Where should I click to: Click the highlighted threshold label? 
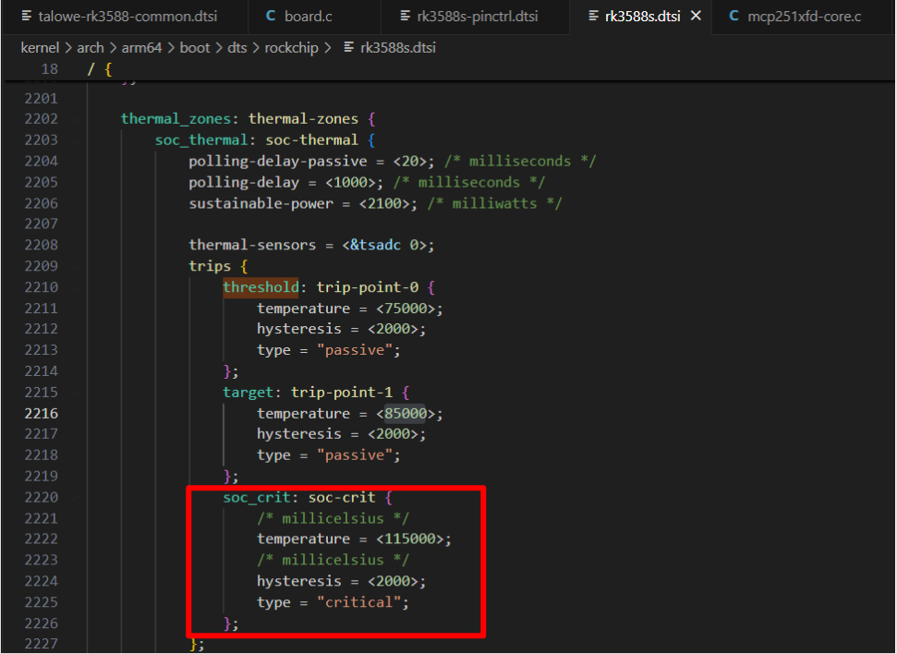261,287
